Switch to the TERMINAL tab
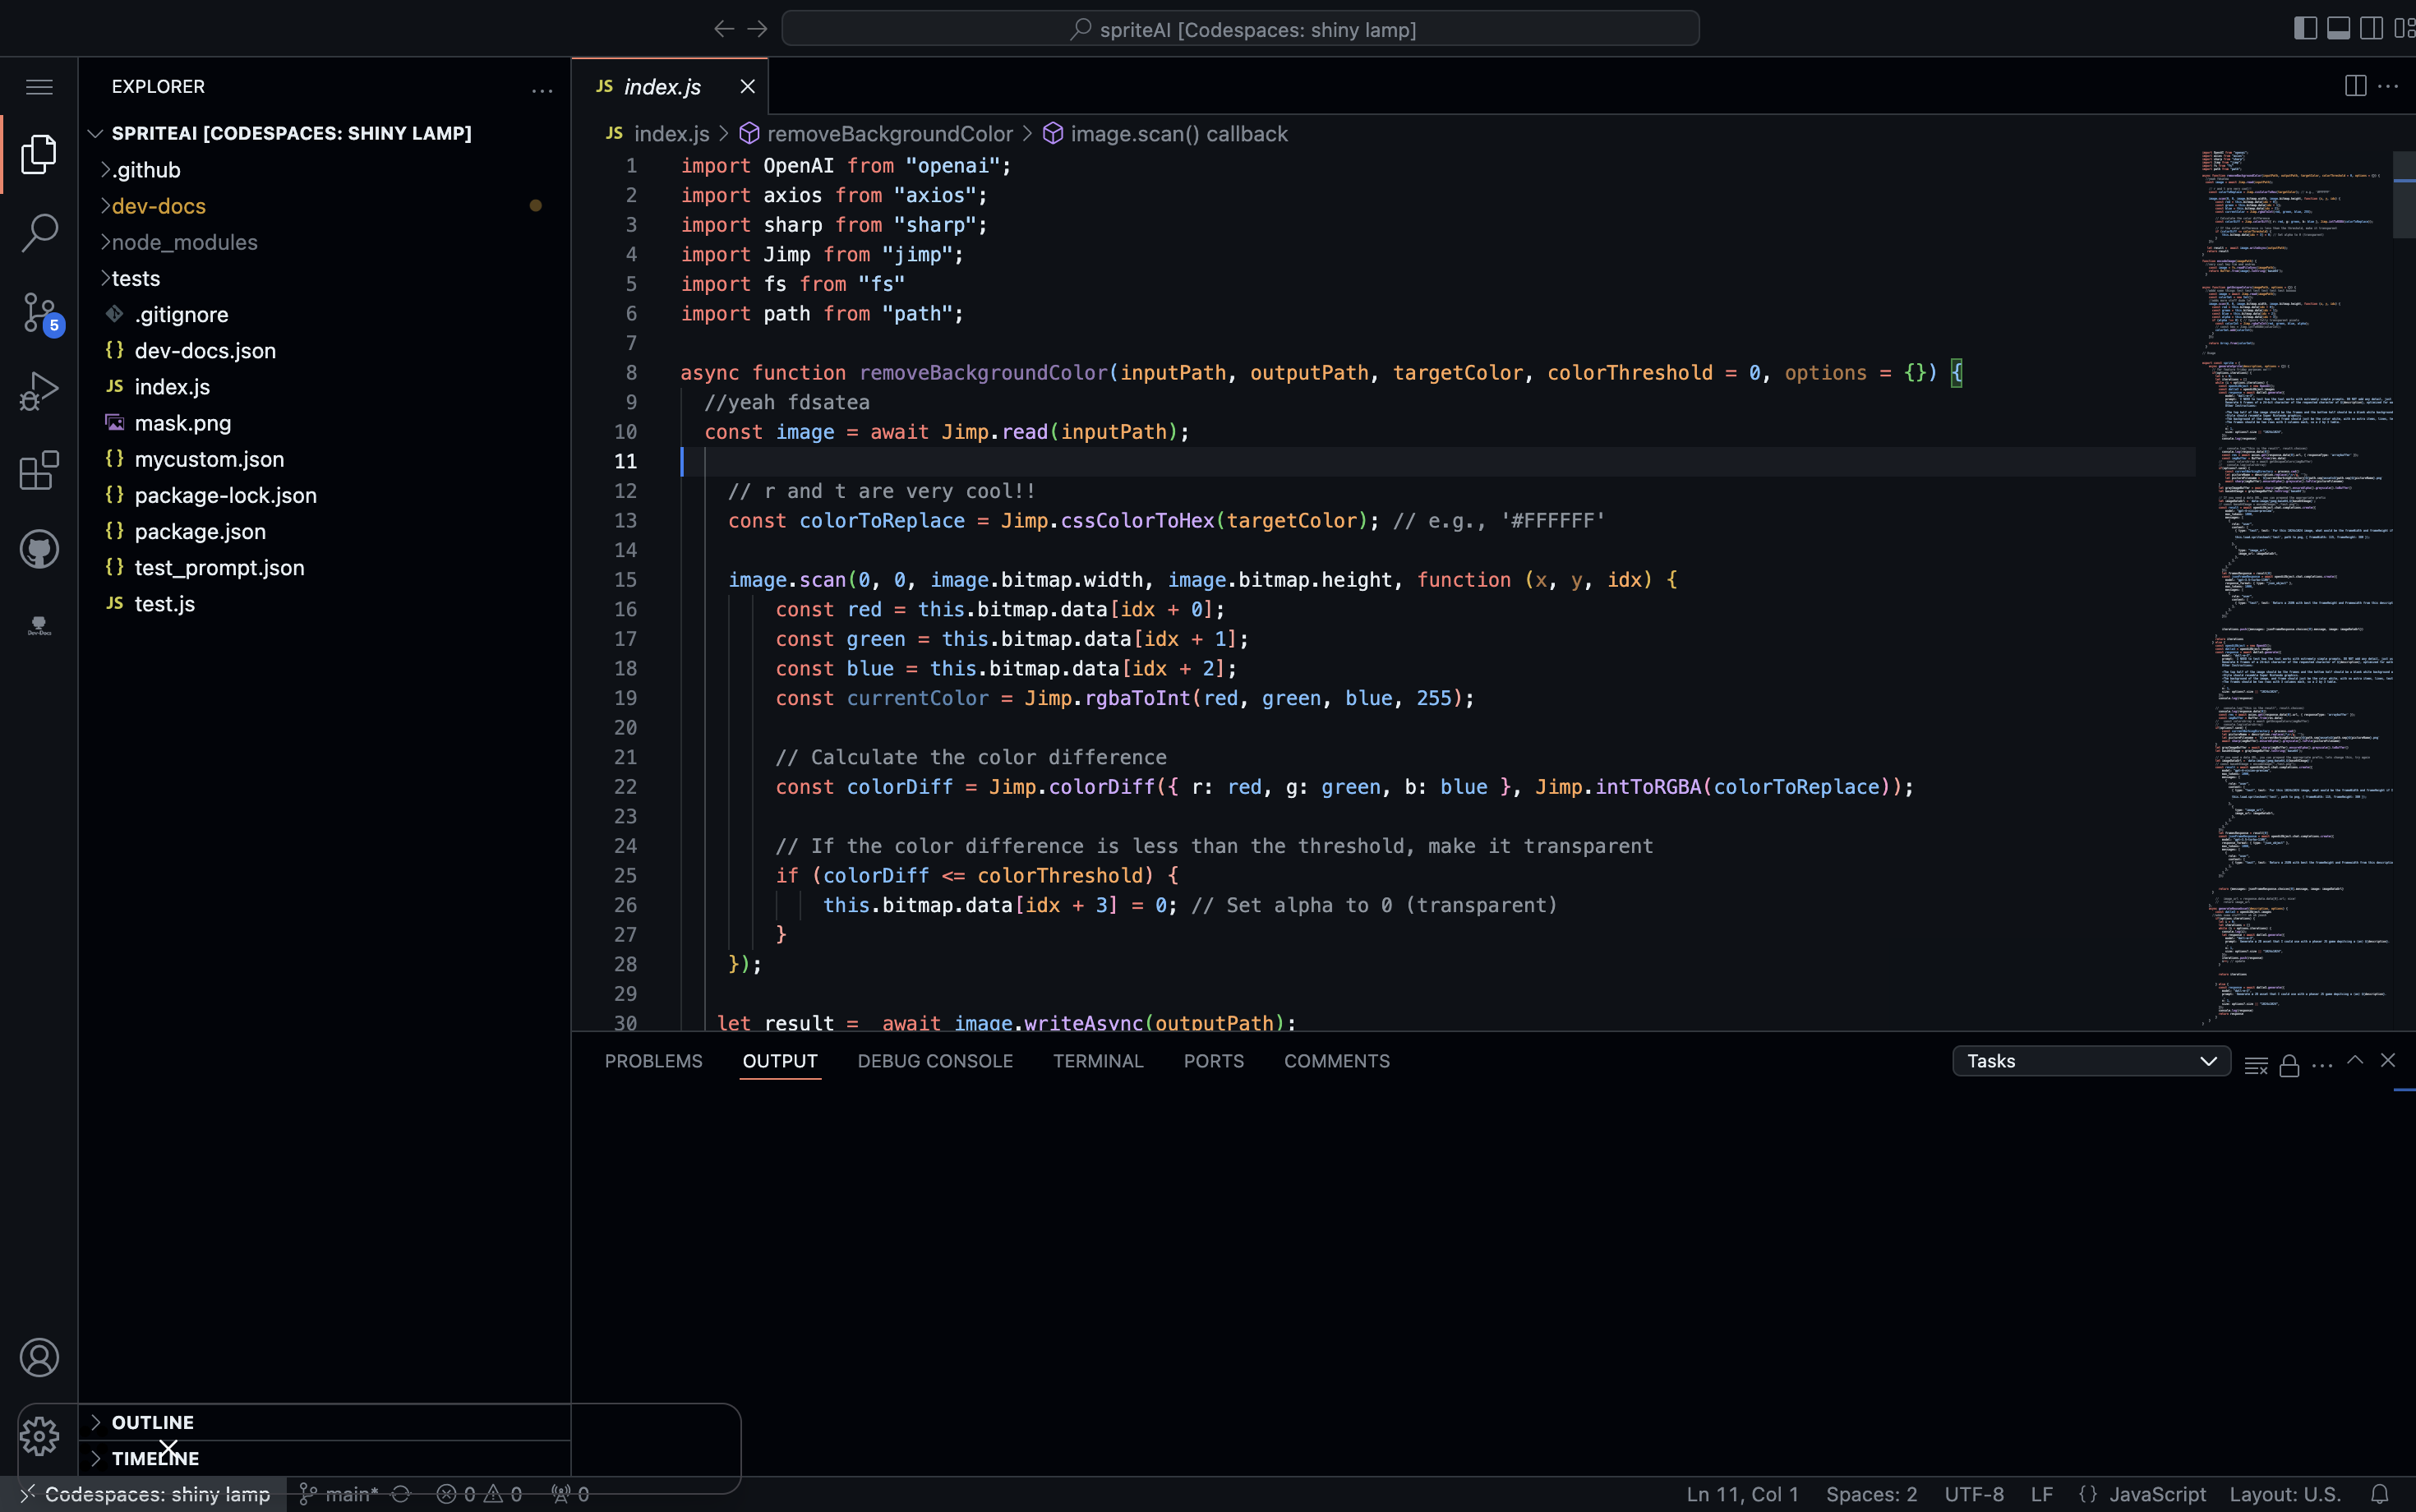The image size is (2416, 1512). coord(1097,1061)
